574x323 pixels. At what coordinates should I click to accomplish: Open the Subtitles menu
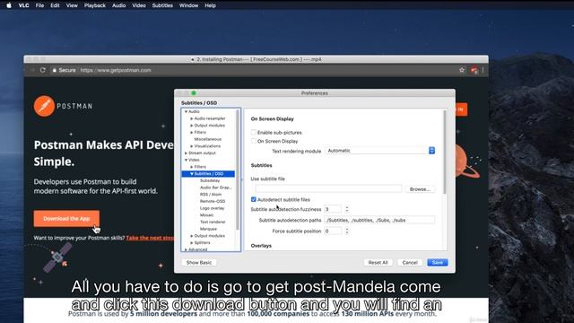(x=162, y=5)
